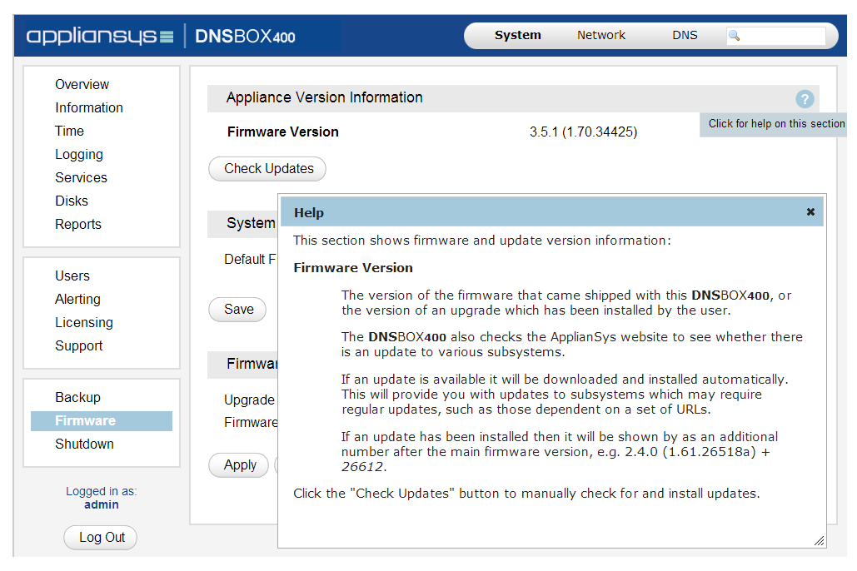857x571 pixels.
Task: Click the firmware version number 3.5.1 (1.70.34425)
Action: point(583,132)
